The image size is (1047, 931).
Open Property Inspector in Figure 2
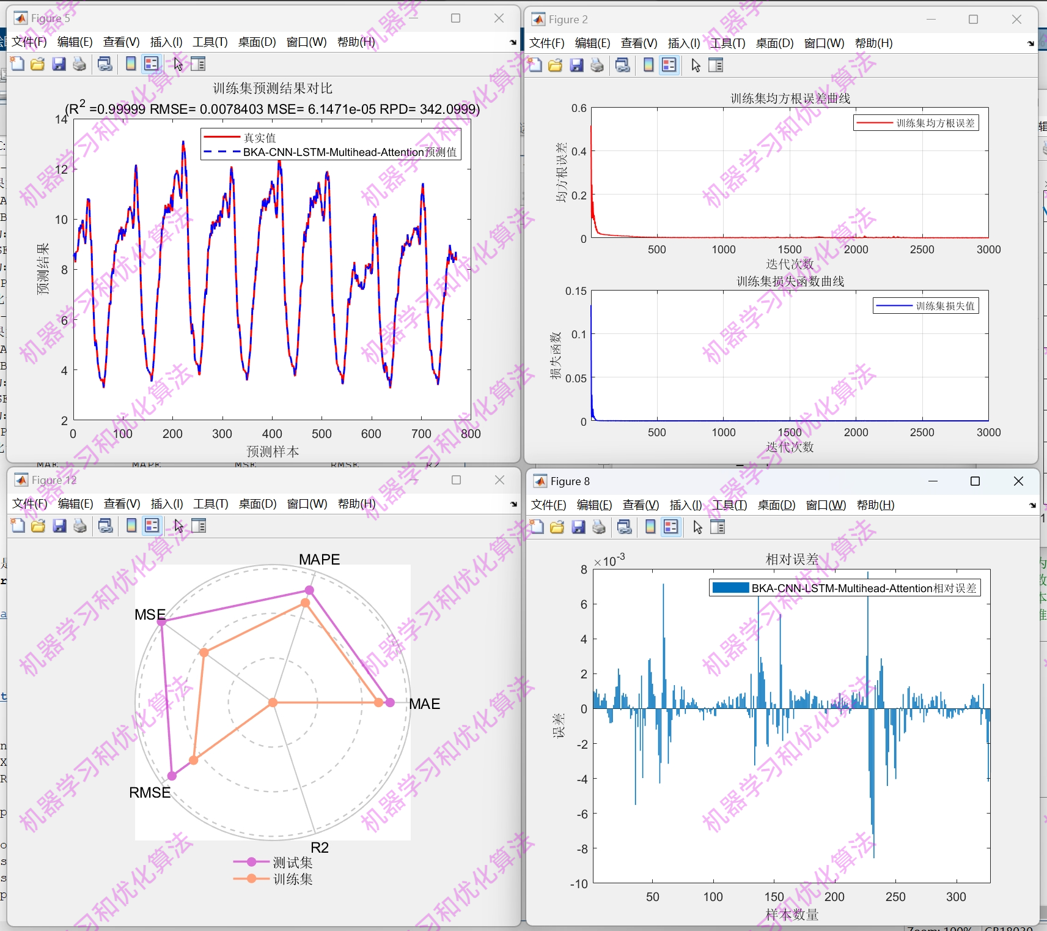pyautogui.click(x=716, y=65)
